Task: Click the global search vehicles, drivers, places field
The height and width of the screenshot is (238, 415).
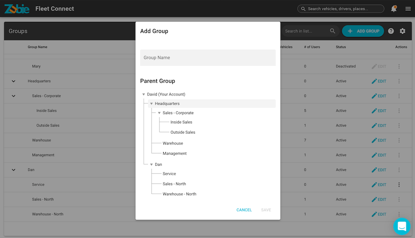Action: (341, 9)
